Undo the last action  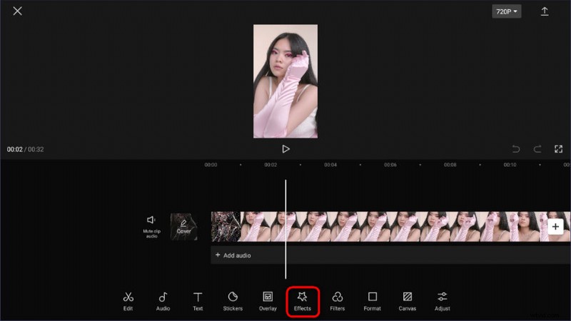tap(516, 149)
